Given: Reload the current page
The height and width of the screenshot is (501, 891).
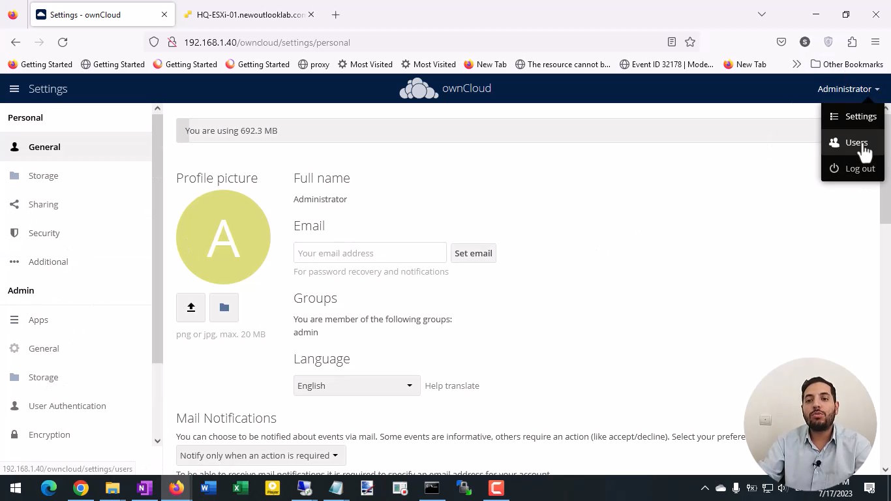Looking at the screenshot, I should point(63,42).
